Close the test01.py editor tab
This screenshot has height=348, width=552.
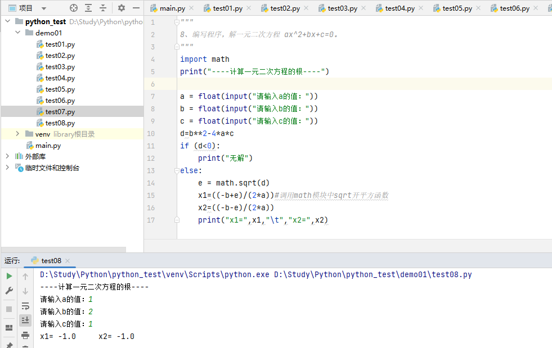[249, 8]
